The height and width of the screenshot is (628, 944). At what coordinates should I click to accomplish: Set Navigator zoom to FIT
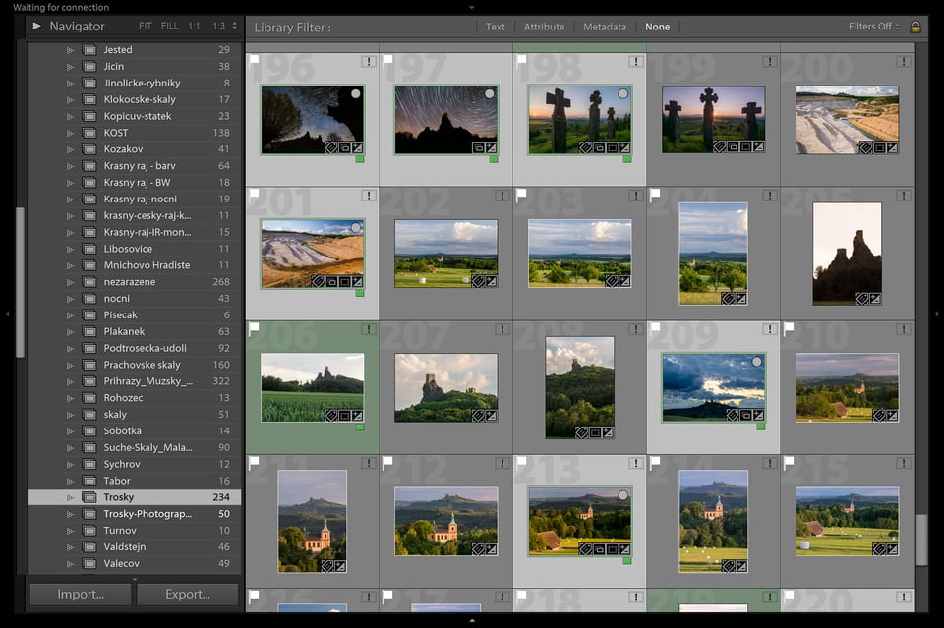146,26
